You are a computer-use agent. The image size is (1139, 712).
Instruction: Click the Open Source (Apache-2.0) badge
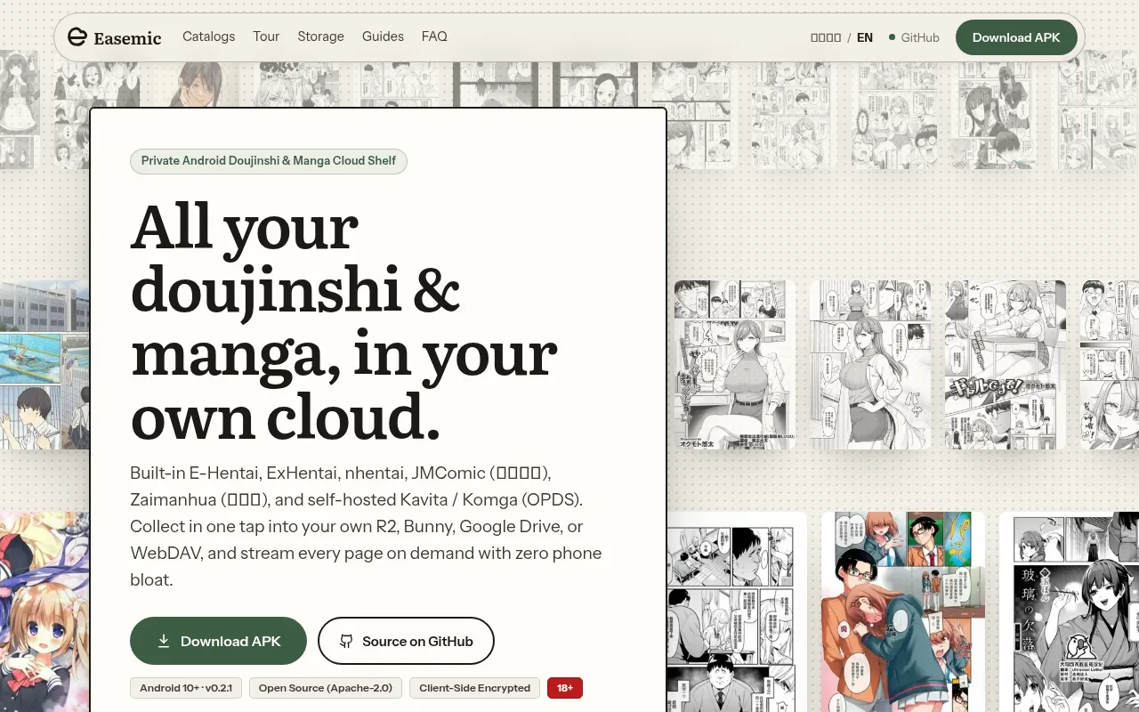point(326,688)
